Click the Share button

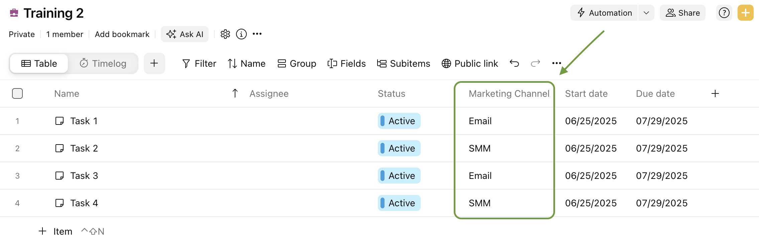tap(682, 13)
